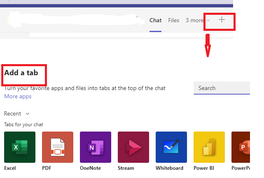Viewport: 264px width, 178px height.
Task: Click the Whiteboard label text
Action: click(169, 168)
